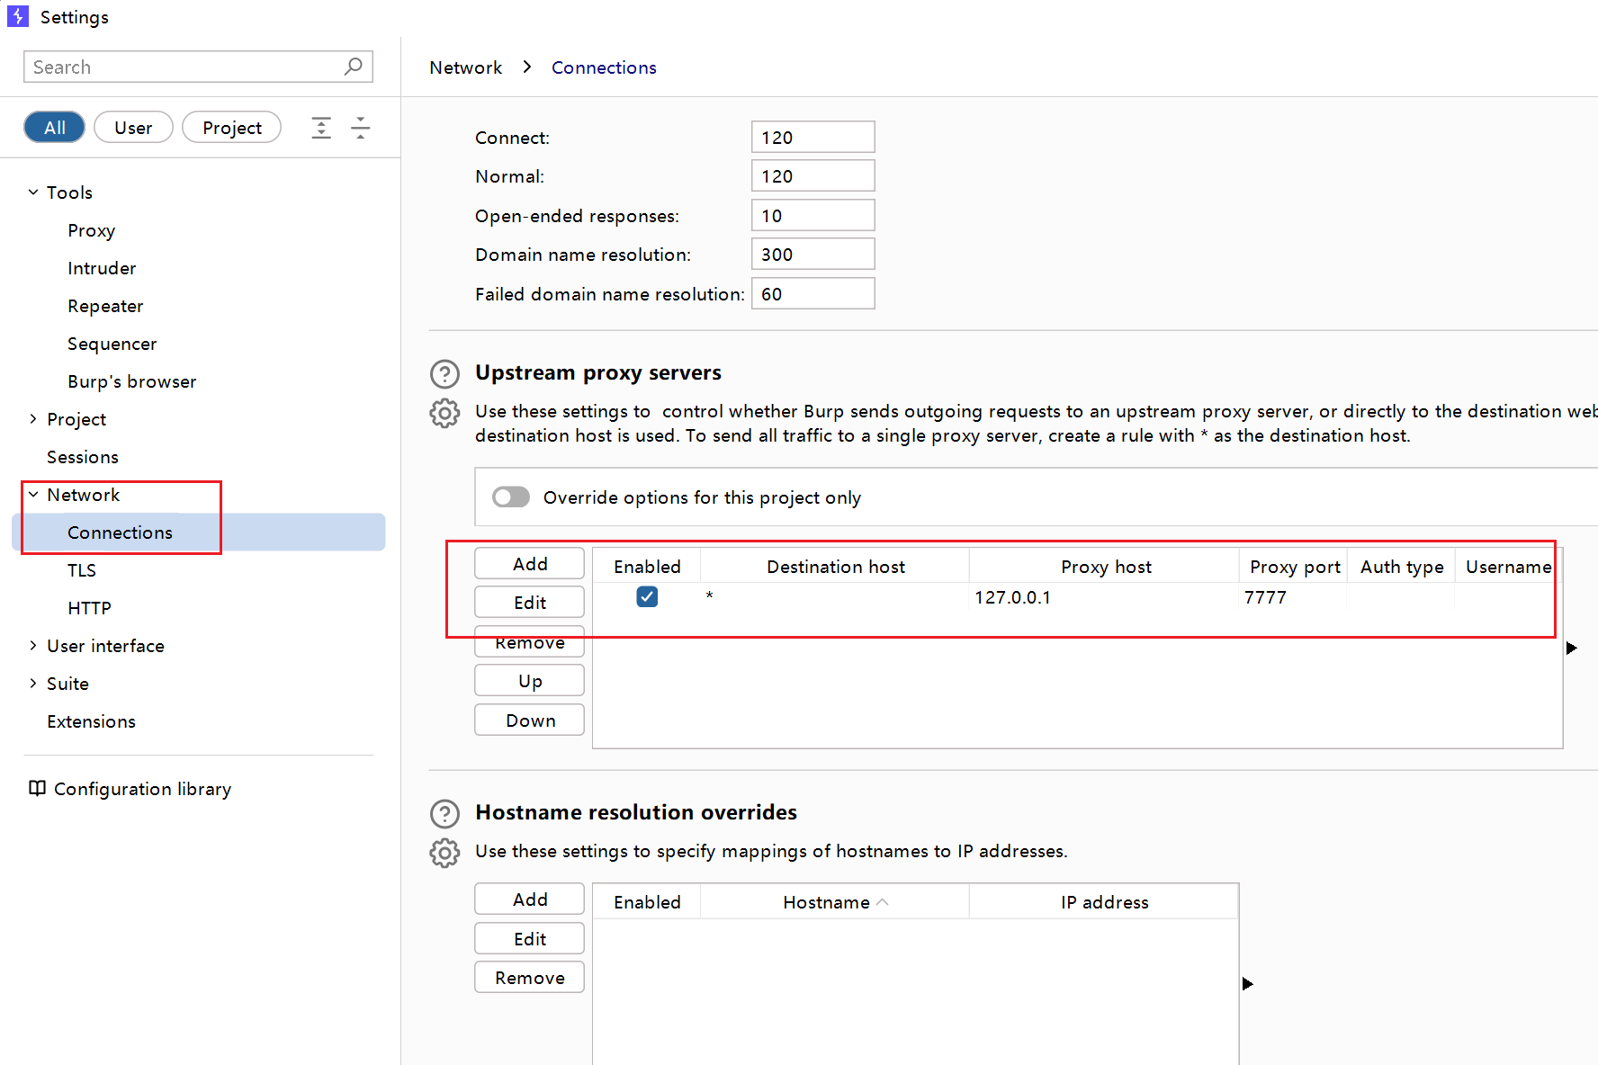Collapse the Network tree section

(x=33, y=495)
